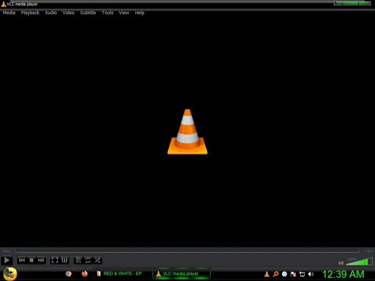Open the network connection tray icon
Screen dimensions: 375x281
click(302, 274)
